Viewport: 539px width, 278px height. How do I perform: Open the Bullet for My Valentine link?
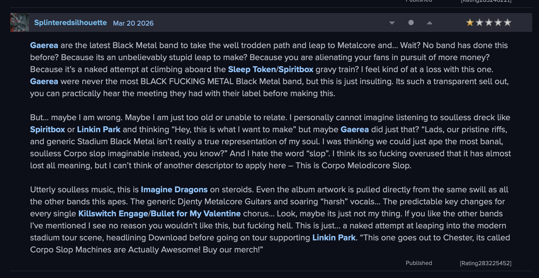coord(196,214)
